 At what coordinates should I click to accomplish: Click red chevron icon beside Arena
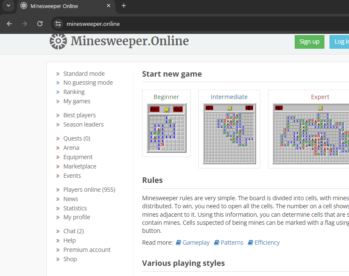58,148
